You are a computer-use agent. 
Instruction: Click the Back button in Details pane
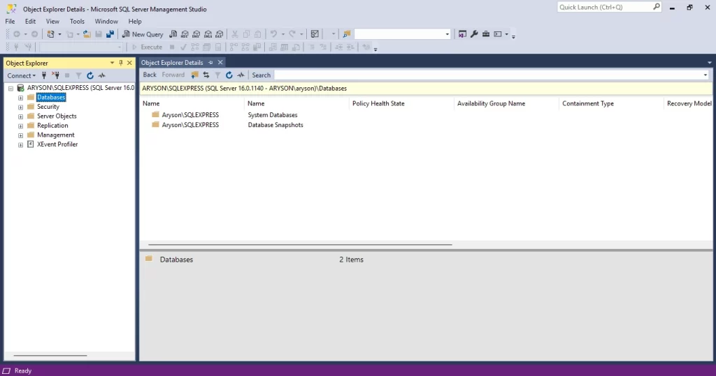[150, 75]
